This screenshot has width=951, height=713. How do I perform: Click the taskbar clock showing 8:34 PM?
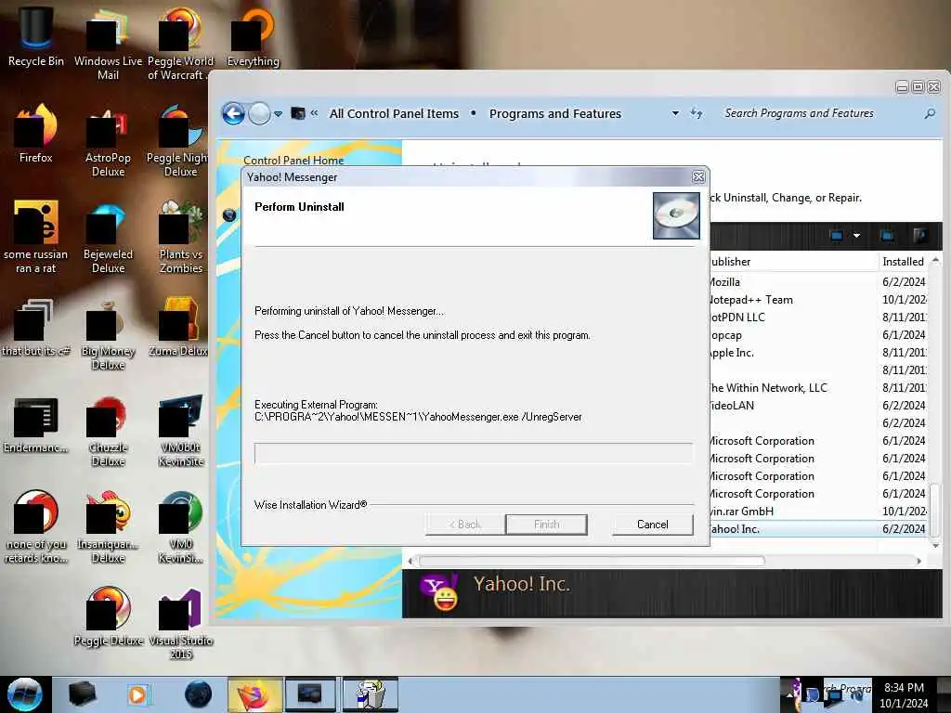tap(904, 694)
